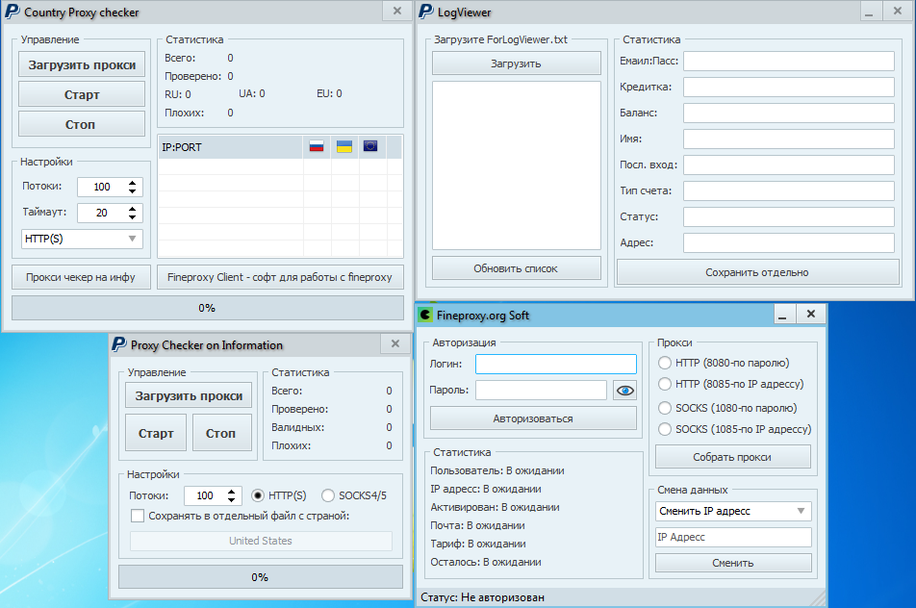Select SOCKS (1085-по IP адрессу) option
The width and height of the screenshot is (916, 608).
(x=664, y=429)
